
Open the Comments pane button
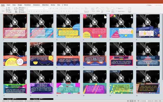157,5
